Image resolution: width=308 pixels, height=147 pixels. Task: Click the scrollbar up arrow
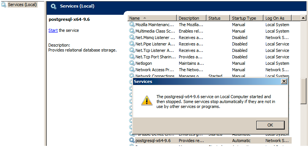point(303,18)
